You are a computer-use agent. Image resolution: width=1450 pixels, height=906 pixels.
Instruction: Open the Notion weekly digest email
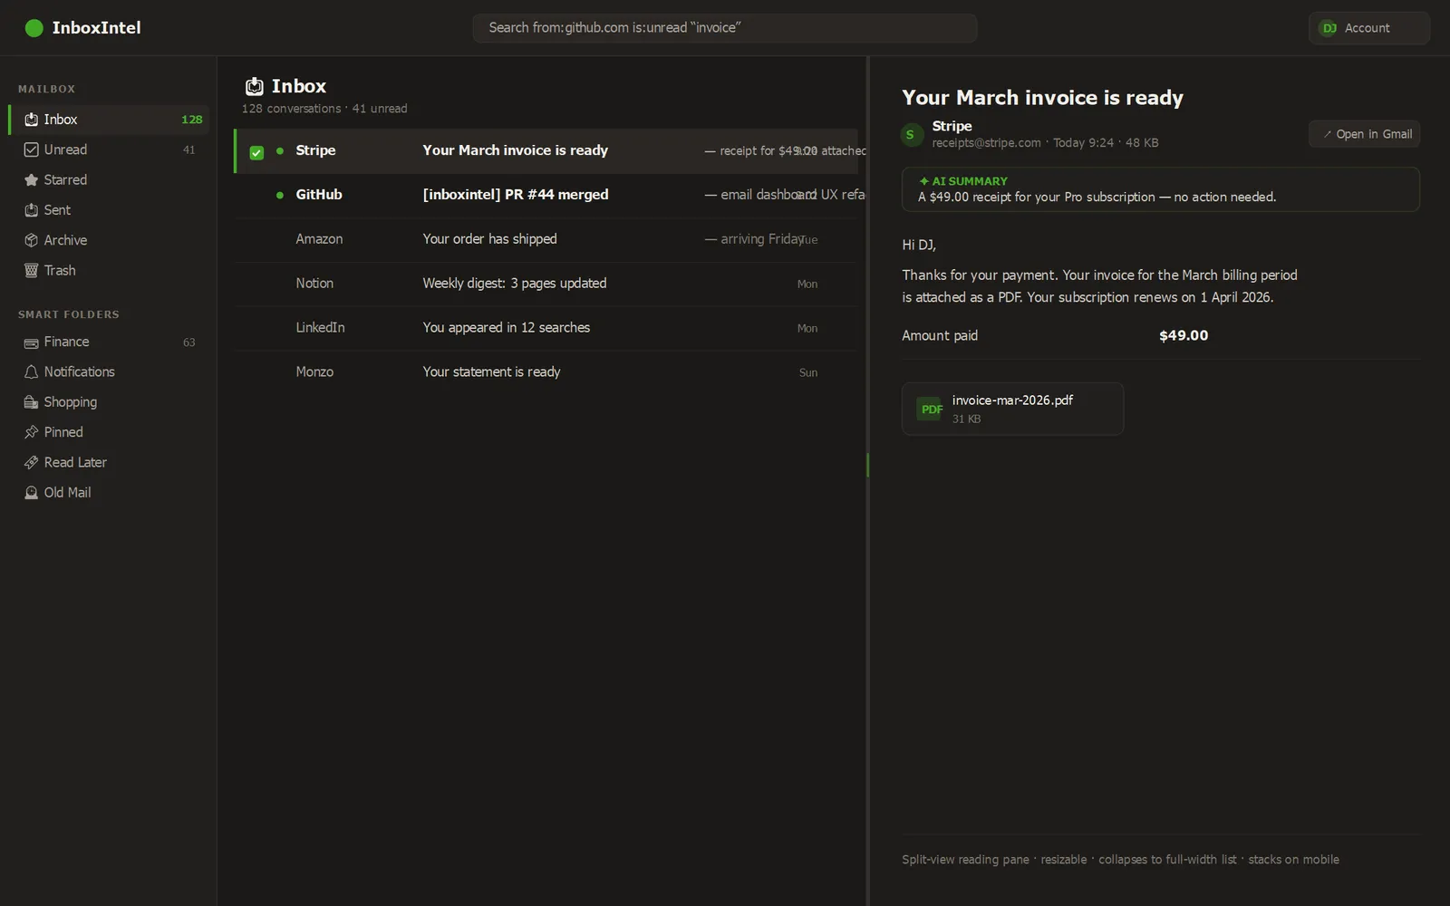point(546,284)
